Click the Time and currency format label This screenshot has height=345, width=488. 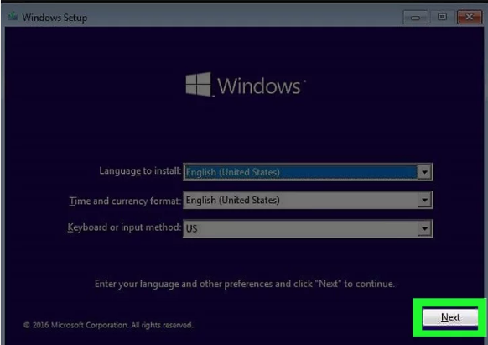[125, 201]
